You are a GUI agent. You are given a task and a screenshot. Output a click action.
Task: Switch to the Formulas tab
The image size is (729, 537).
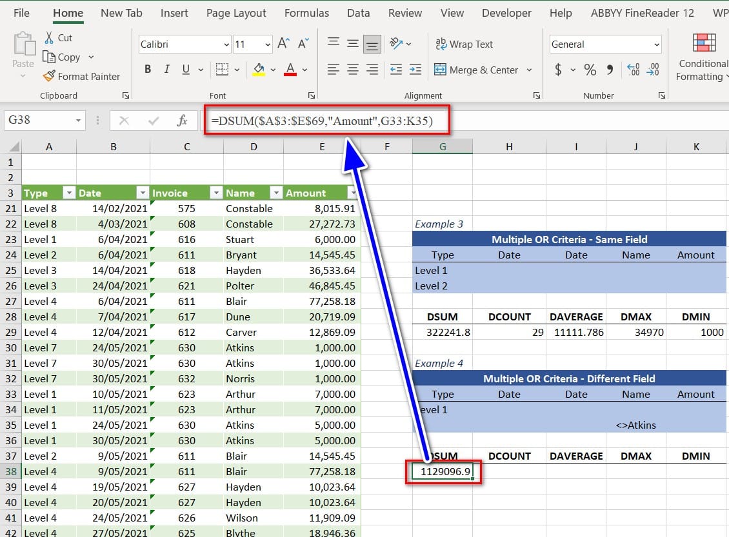[x=306, y=13]
